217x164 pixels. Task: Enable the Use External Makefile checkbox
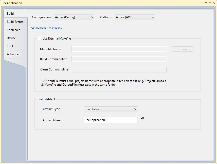[x=39, y=39]
